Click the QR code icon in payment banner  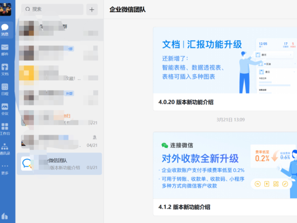tap(276, 184)
